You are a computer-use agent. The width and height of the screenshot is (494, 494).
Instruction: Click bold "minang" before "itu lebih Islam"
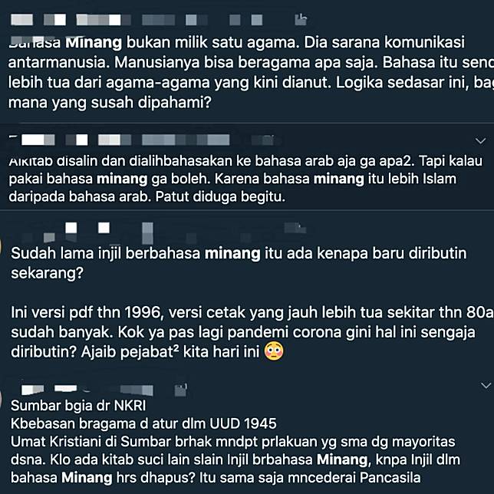(339, 179)
